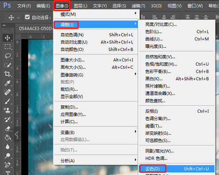Click align left edges icon
The image size is (219, 175).
[x=155, y=17]
